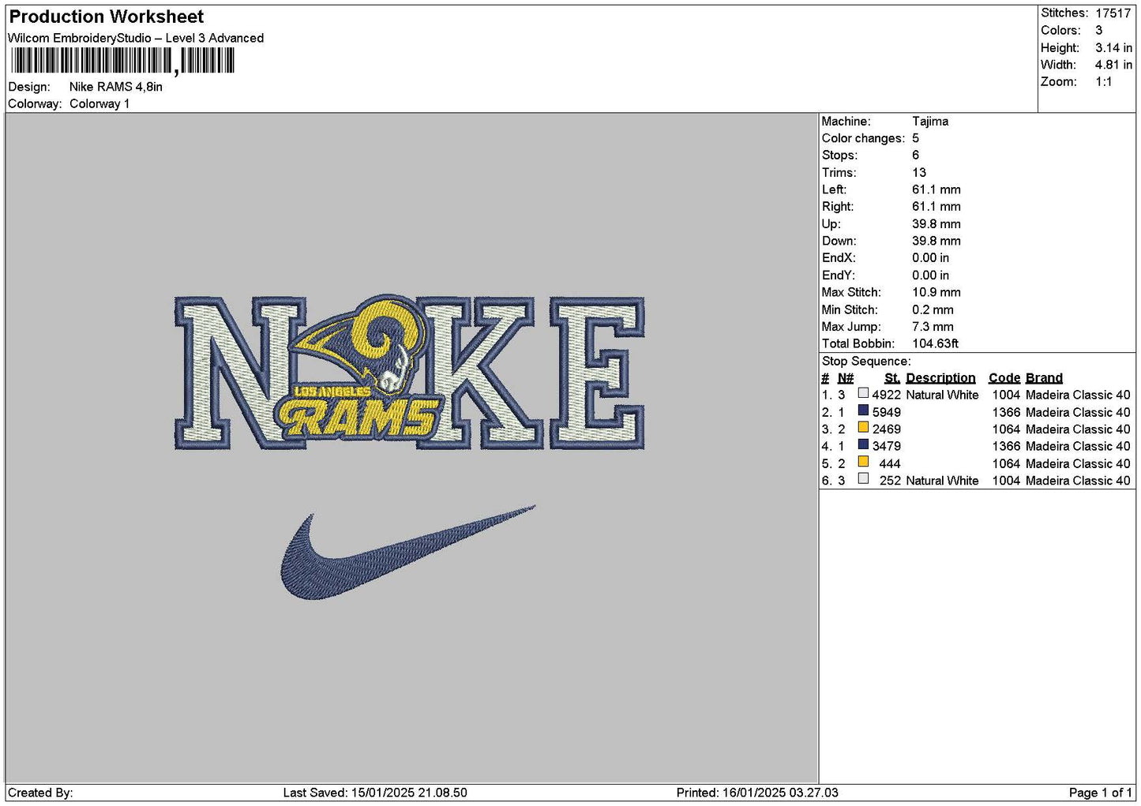Screen dimensions: 1141x806
Task: Click the Height value '3.14 in'
Action: click(1113, 47)
